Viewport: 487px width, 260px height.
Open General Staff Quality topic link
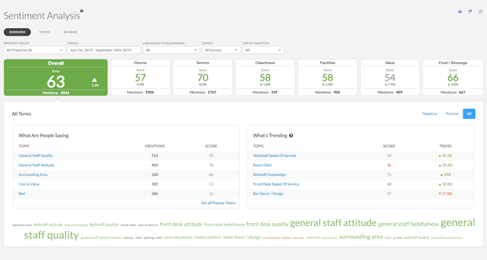[35, 156]
